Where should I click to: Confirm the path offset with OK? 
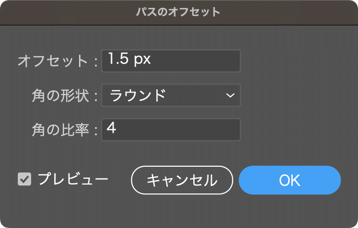(290, 180)
